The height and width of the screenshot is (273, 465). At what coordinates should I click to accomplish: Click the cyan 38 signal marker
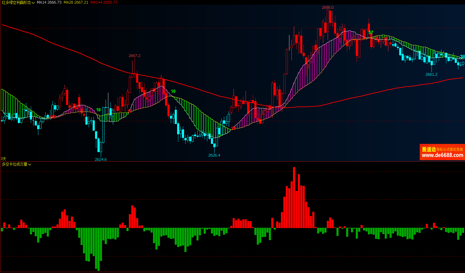click(x=462, y=57)
